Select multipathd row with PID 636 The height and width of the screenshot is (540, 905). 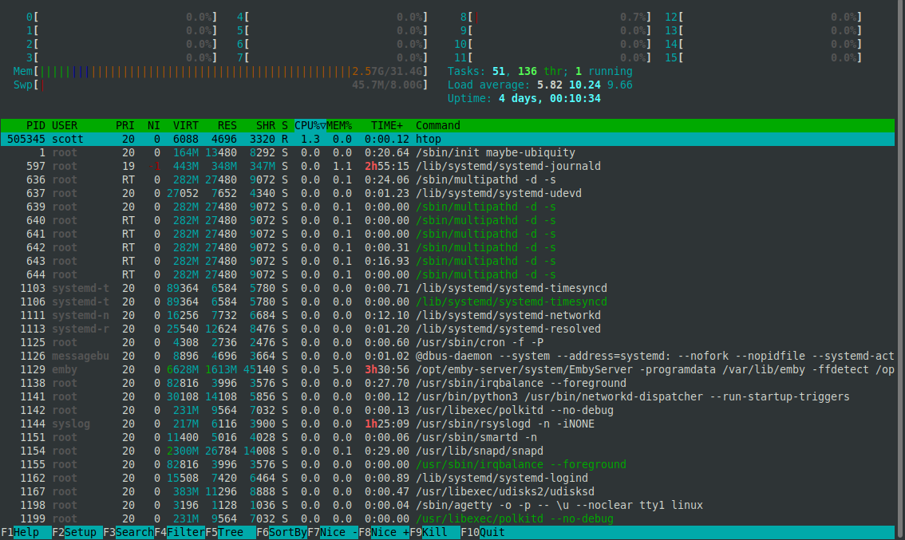click(447, 179)
